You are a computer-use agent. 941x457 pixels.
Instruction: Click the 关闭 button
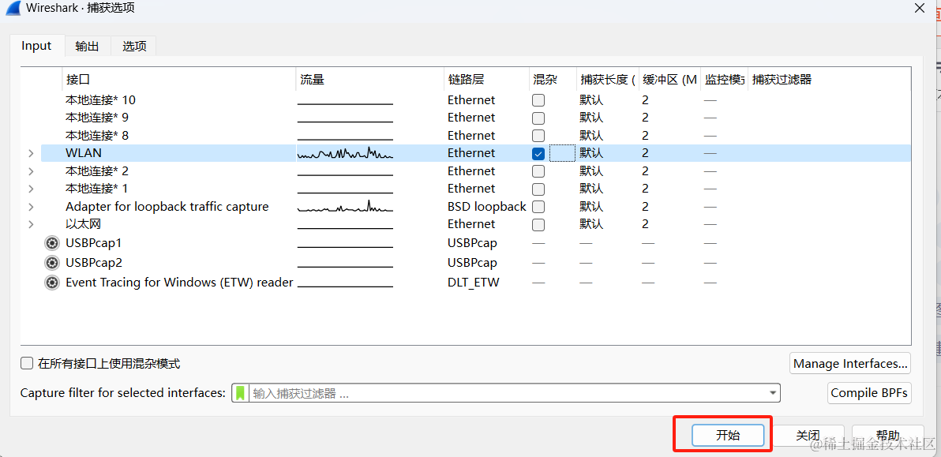point(808,436)
